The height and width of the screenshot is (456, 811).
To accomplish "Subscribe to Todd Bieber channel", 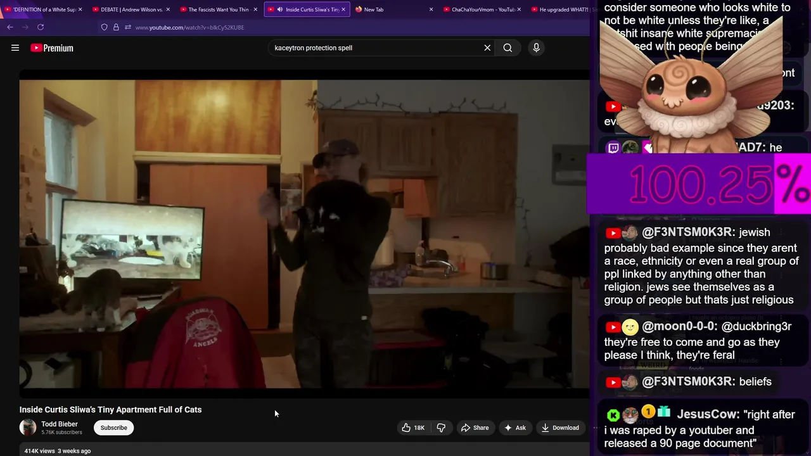I will coord(114,427).
